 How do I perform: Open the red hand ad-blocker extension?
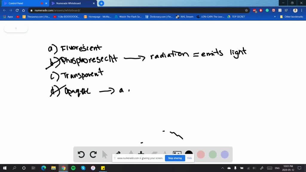click(x=261, y=10)
